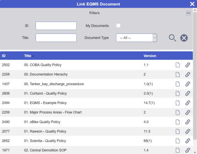197x154 pixels.
Task: View document for 01. oBike Quality Policy
Action: pos(178,122)
